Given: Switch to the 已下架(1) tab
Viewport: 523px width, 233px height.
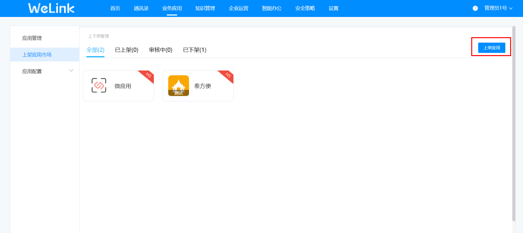Looking at the screenshot, I should coord(194,50).
